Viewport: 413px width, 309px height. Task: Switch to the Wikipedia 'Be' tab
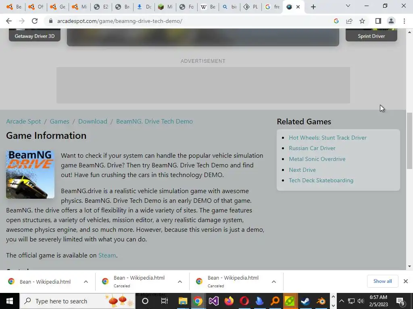coord(208,7)
